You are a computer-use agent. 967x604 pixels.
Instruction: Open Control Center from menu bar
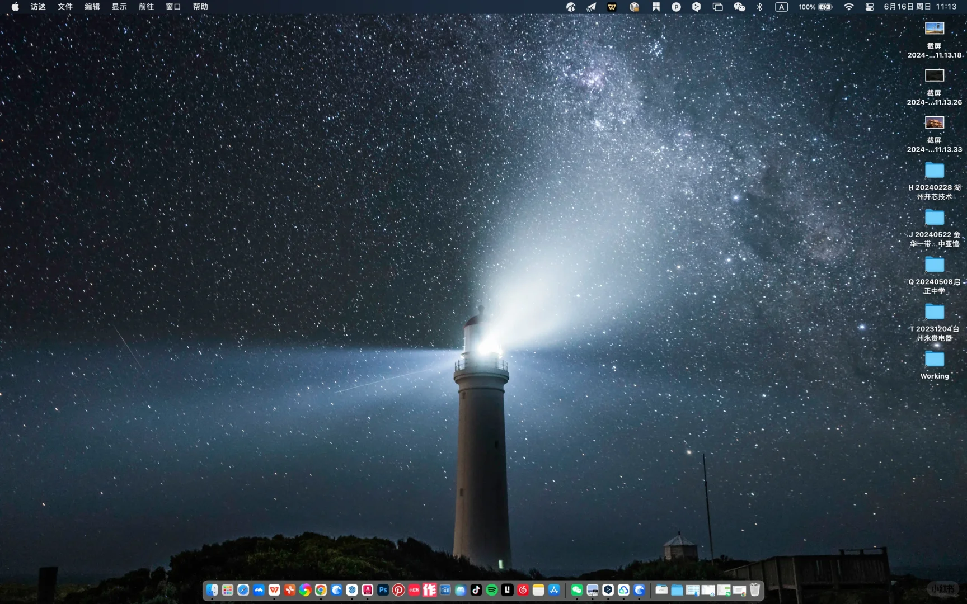click(x=870, y=7)
